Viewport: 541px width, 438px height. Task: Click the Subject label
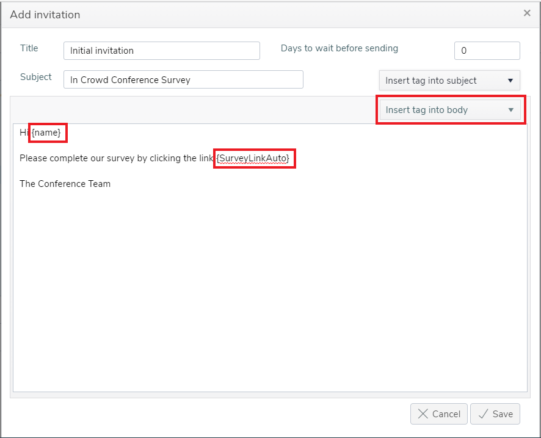click(36, 77)
